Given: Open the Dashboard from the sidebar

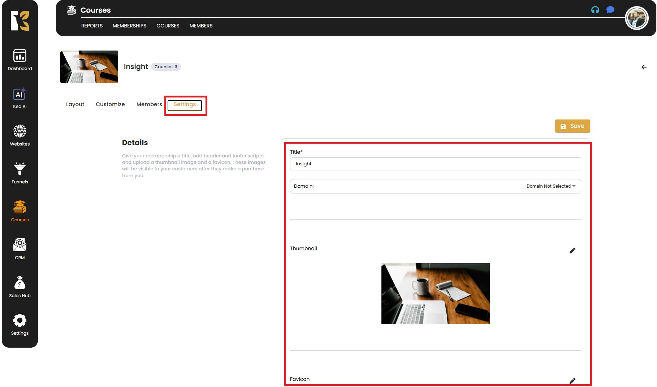Looking at the screenshot, I should (20, 60).
